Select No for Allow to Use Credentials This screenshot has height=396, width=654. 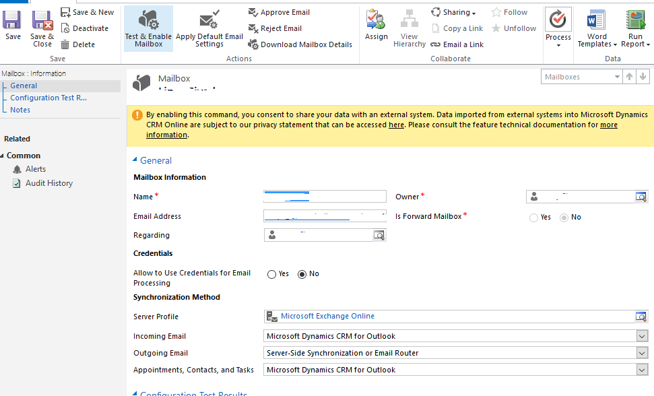[302, 274]
